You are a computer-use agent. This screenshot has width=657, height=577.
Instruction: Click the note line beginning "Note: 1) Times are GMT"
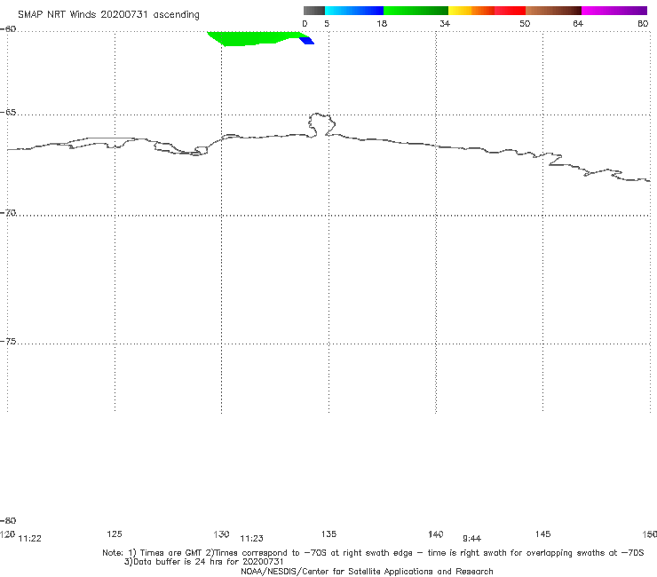tap(373, 553)
